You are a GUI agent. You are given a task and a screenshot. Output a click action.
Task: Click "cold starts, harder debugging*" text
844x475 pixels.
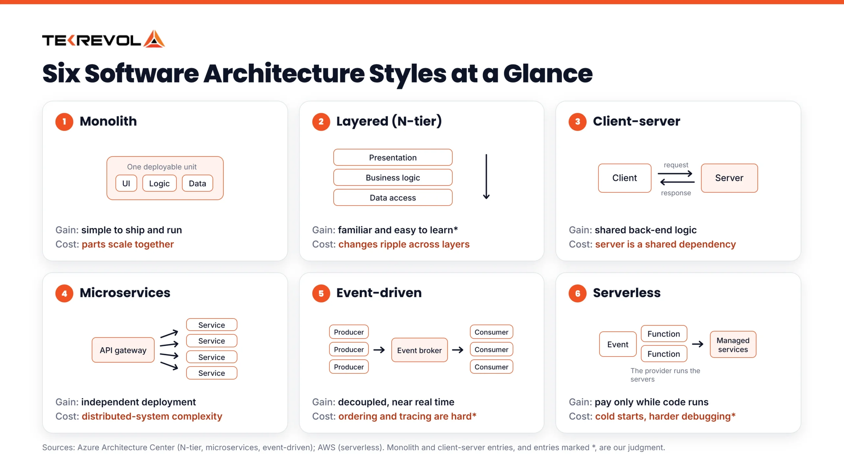[665, 416]
